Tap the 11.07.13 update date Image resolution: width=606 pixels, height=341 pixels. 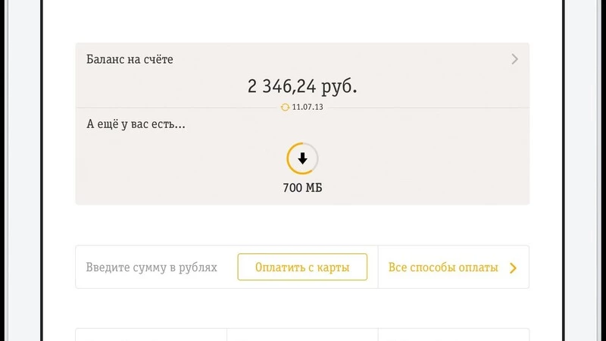tap(308, 108)
